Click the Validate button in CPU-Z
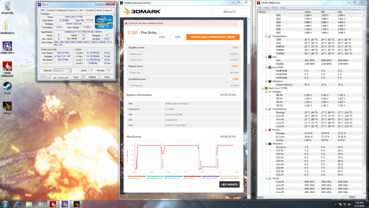Screen dimensions: 369x208 pos(92,77)
